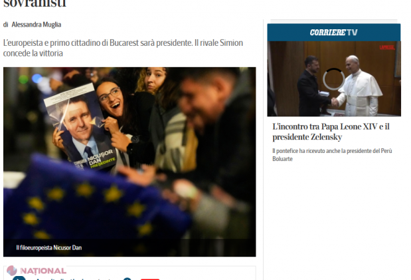Image resolution: width=411 pixels, height=280 pixels.
Task: Click the video description about Perù's president Boluarte
Action: [x=332, y=155]
